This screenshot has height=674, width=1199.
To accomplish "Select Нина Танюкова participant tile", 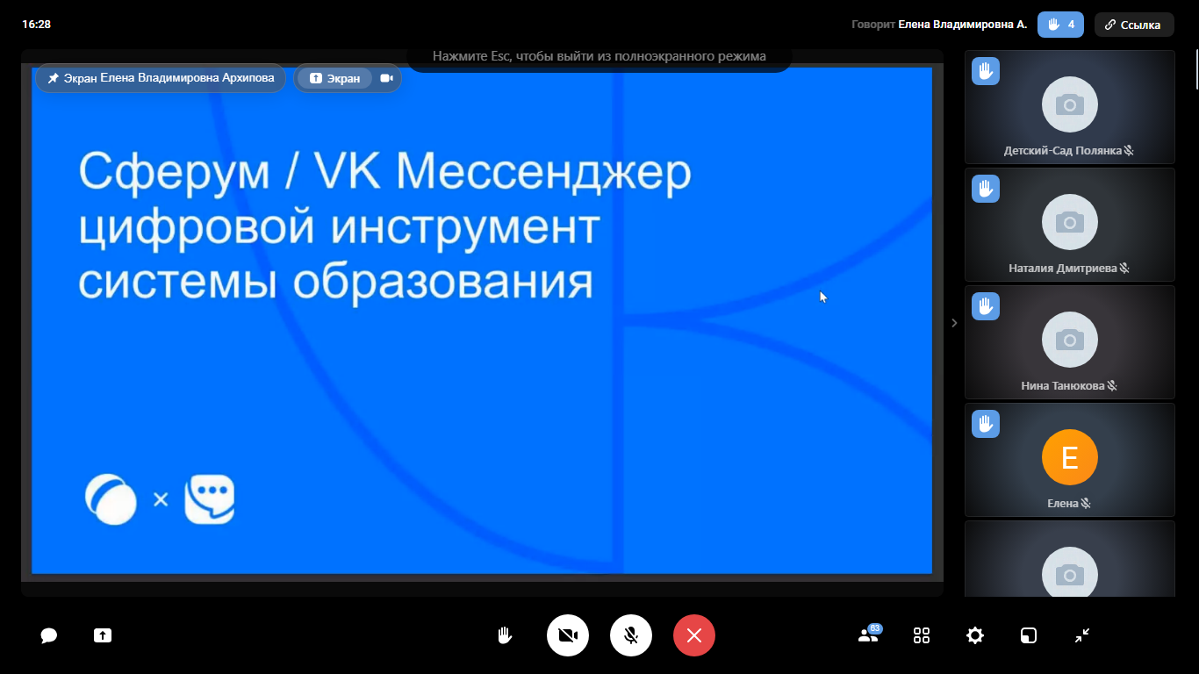I will 1069,342.
